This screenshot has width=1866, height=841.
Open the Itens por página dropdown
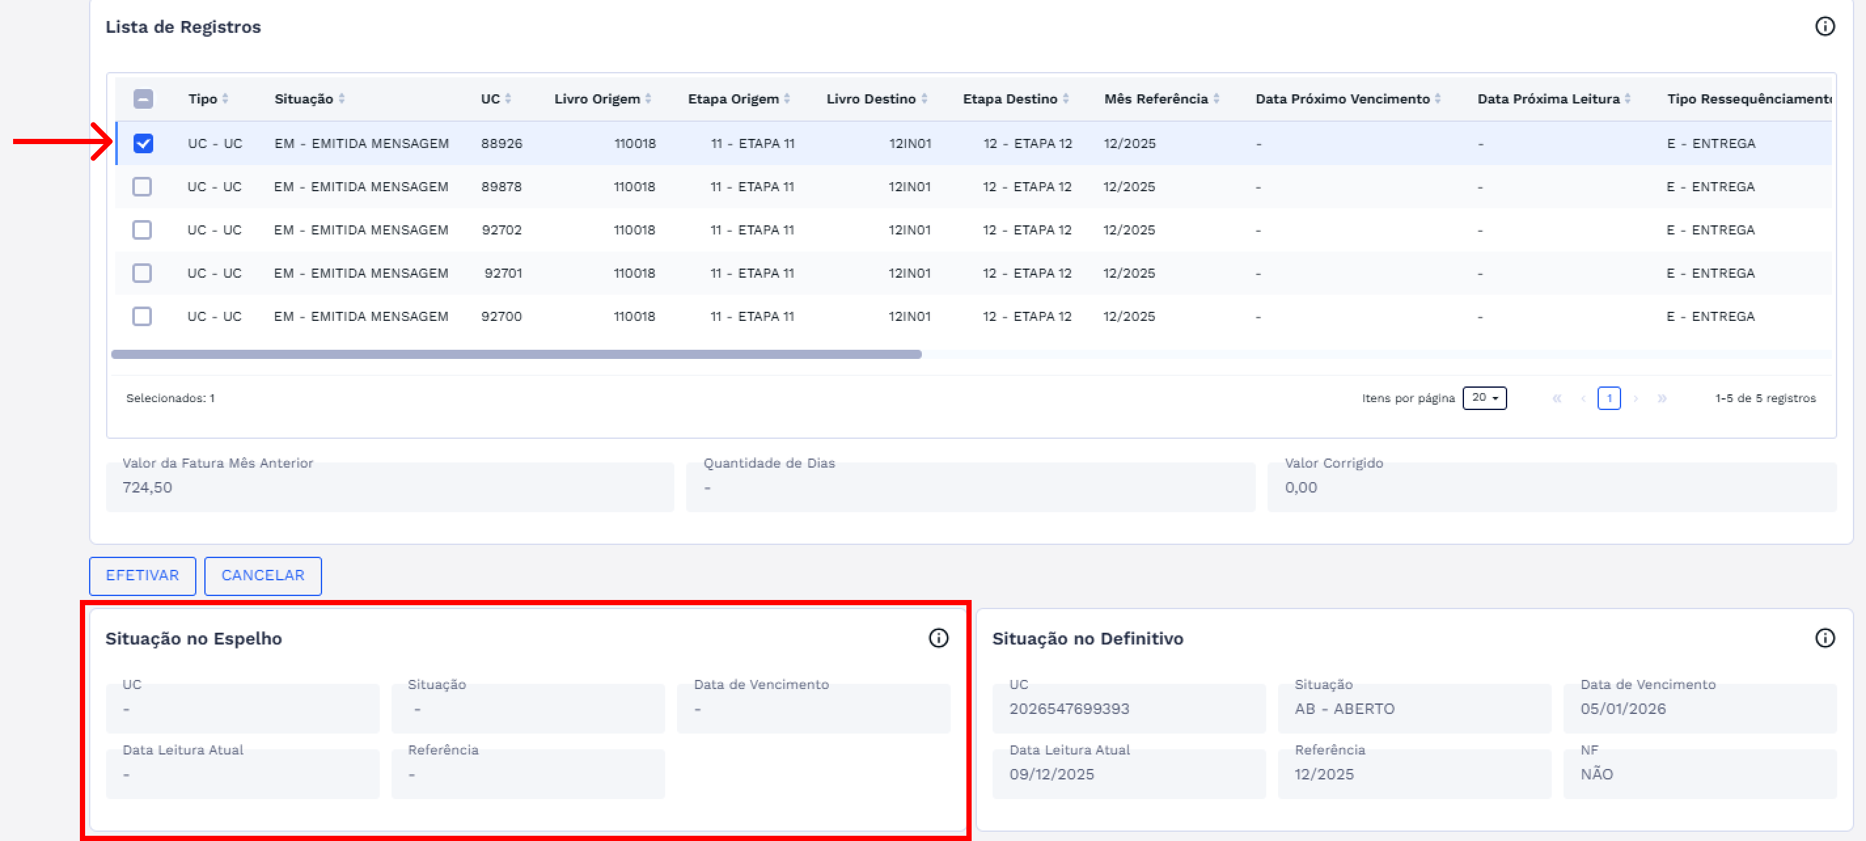1484,398
